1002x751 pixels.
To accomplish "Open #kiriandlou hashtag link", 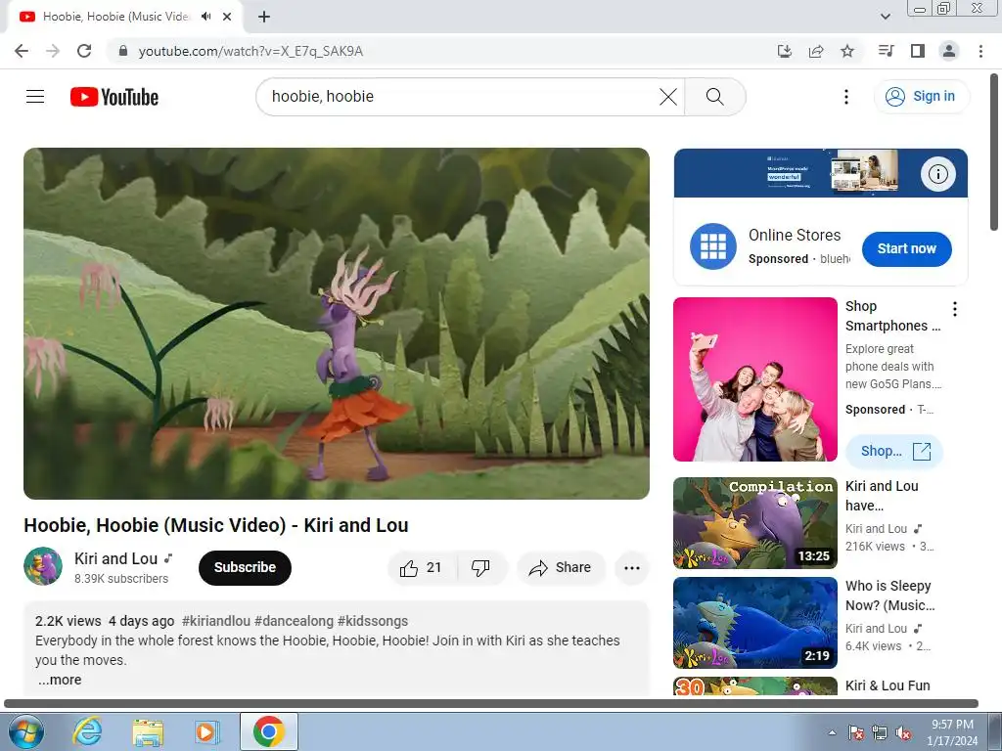I will click(x=215, y=621).
